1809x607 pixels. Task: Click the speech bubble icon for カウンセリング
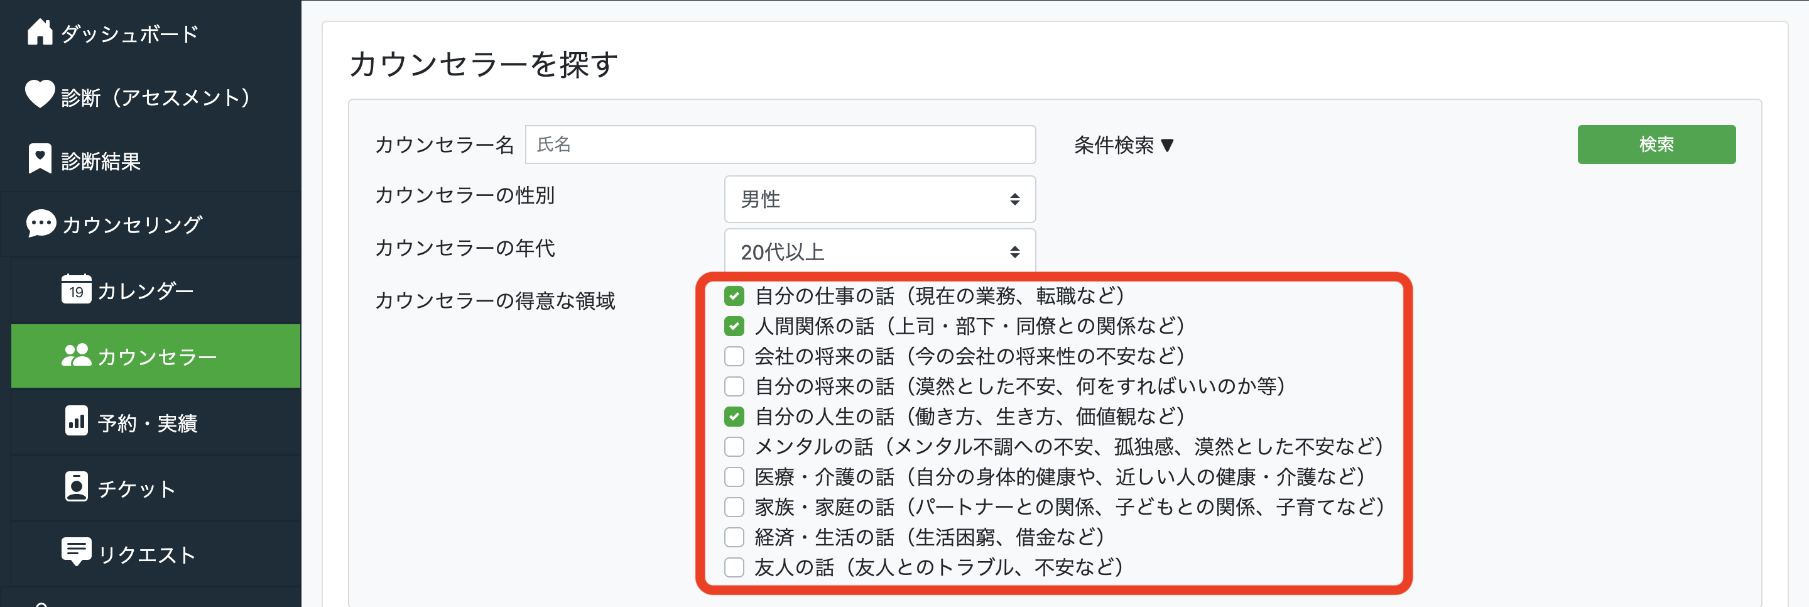pyautogui.click(x=41, y=224)
